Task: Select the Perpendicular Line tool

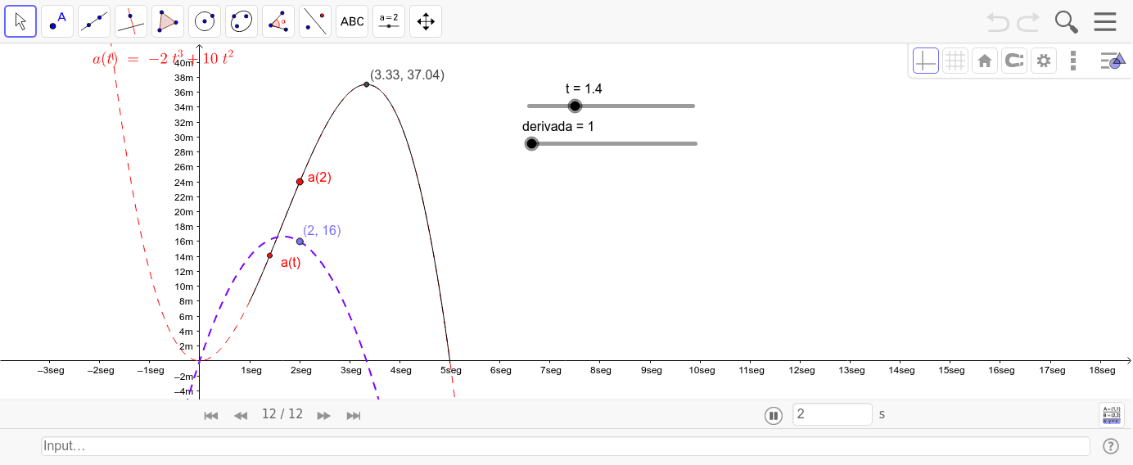Action: (131, 21)
